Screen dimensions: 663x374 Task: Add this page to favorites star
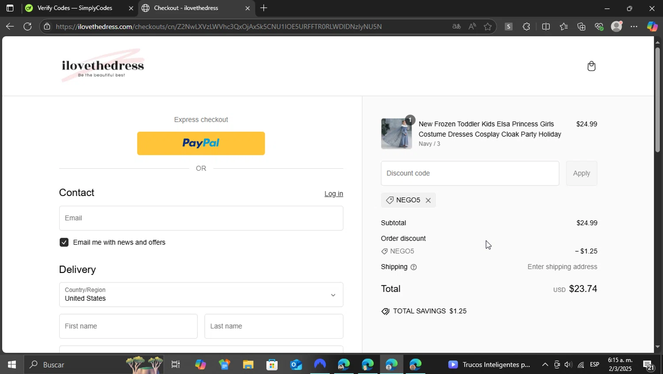point(488,26)
